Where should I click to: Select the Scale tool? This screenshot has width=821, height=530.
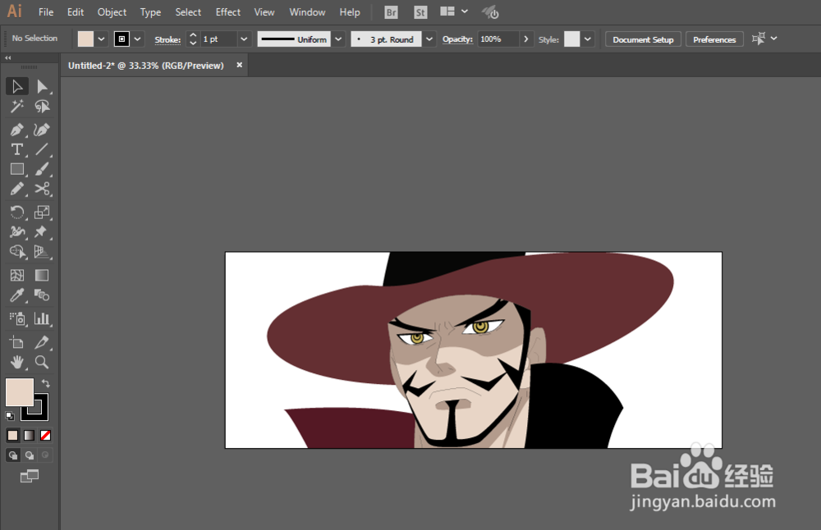tap(42, 212)
